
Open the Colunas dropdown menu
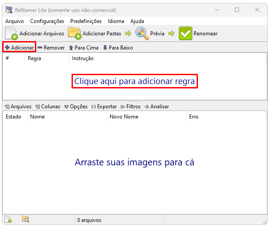point(48,107)
